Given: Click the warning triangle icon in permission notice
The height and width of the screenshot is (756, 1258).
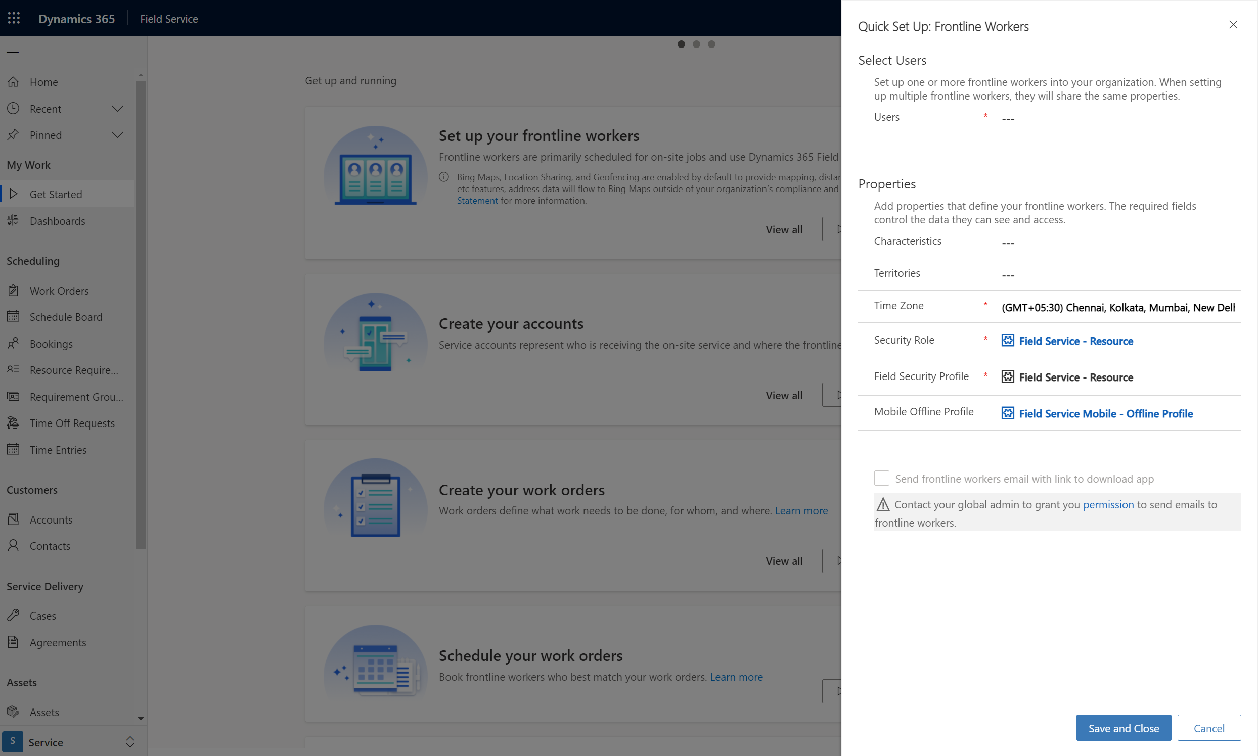Looking at the screenshot, I should (x=883, y=504).
